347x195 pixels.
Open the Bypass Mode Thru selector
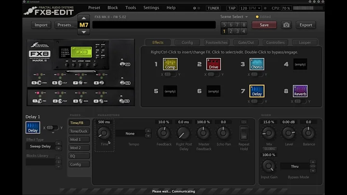coord(294,167)
